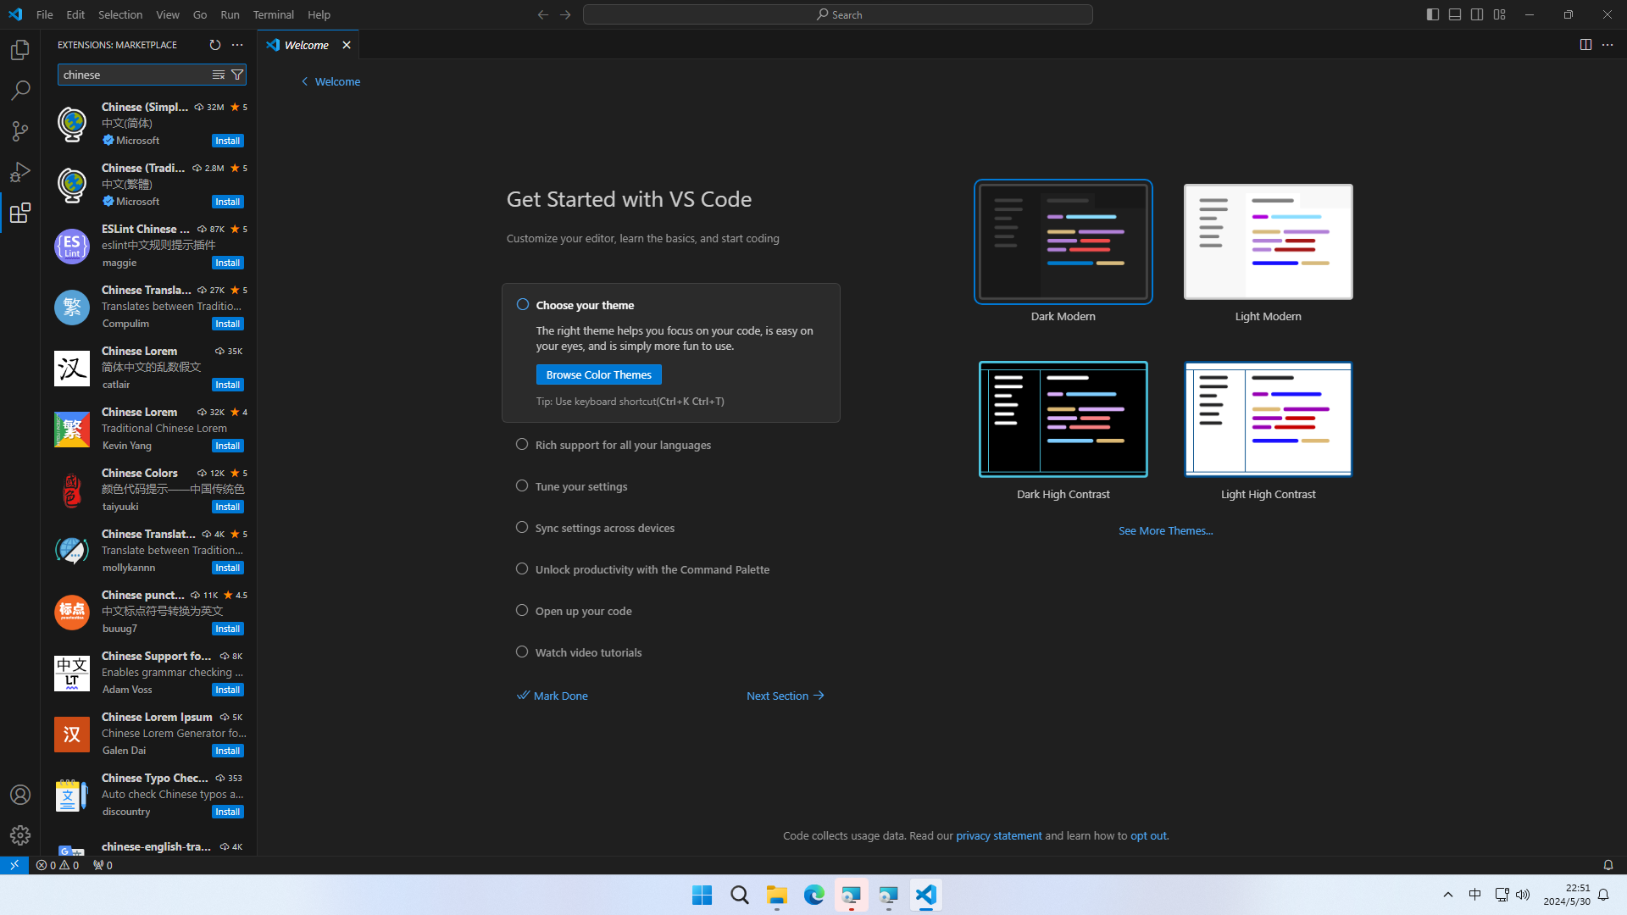Screen dimensions: 1627x915
Task: Toggle the Panel layout icon
Action: (x=1454, y=14)
